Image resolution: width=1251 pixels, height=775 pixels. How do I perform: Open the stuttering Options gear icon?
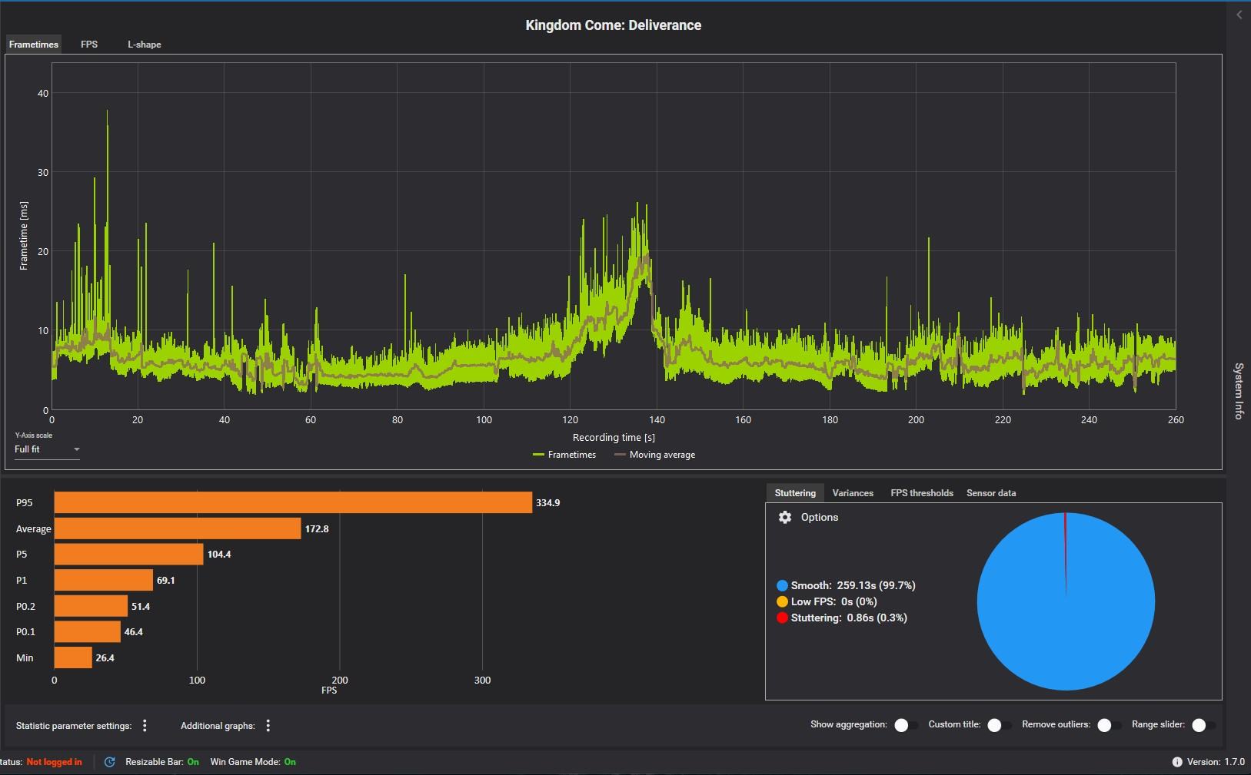[784, 517]
